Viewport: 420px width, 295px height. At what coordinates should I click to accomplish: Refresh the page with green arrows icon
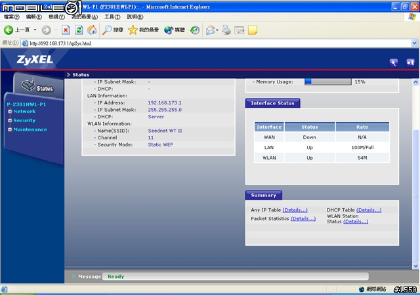[79, 30]
